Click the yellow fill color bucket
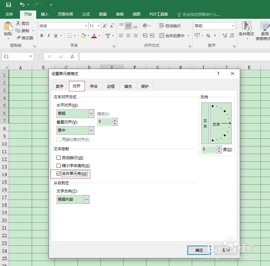 pos(83,36)
